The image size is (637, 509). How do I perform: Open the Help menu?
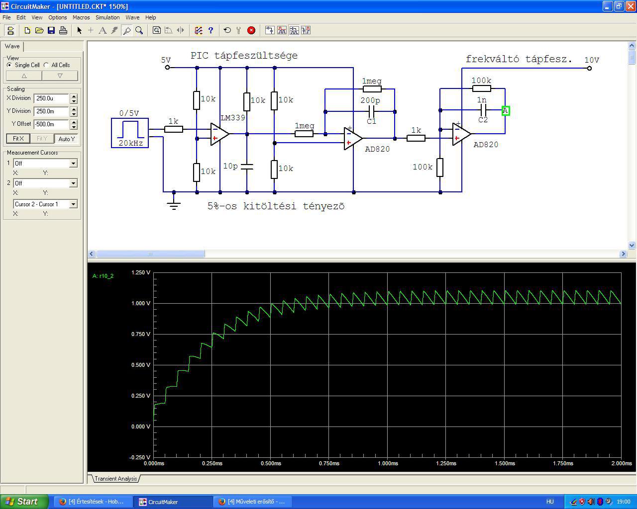coord(150,17)
